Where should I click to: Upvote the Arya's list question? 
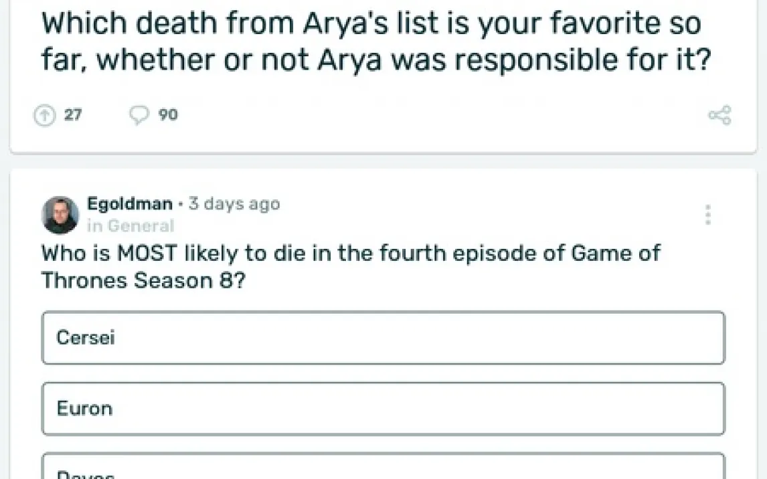pos(44,116)
